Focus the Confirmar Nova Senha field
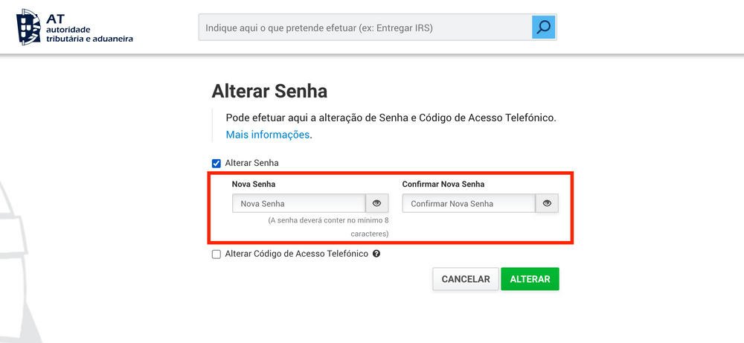The image size is (744, 343). tap(469, 203)
